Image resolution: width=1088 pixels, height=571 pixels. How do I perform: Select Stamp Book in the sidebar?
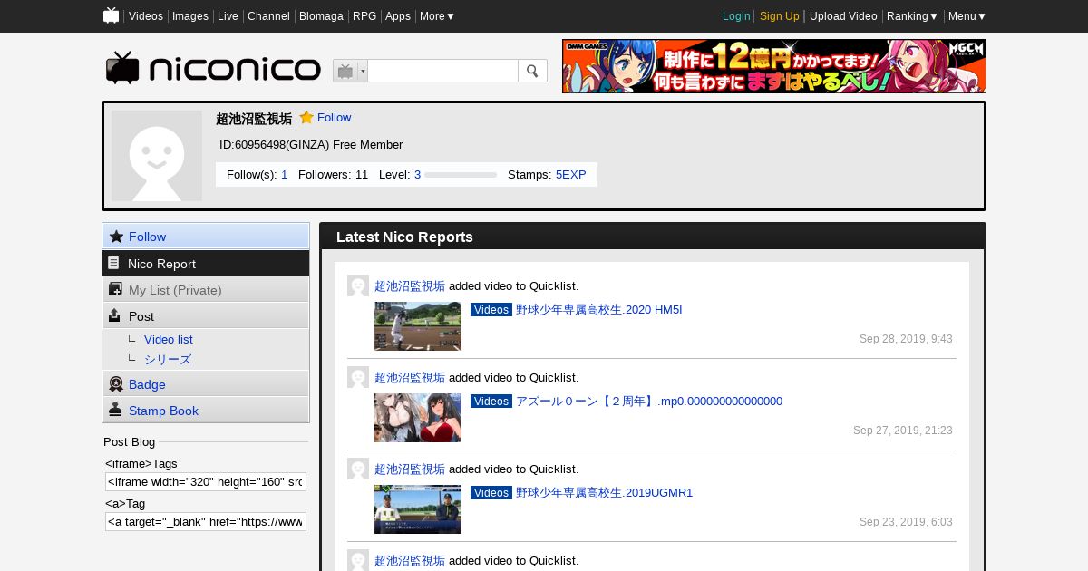(206, 411)
